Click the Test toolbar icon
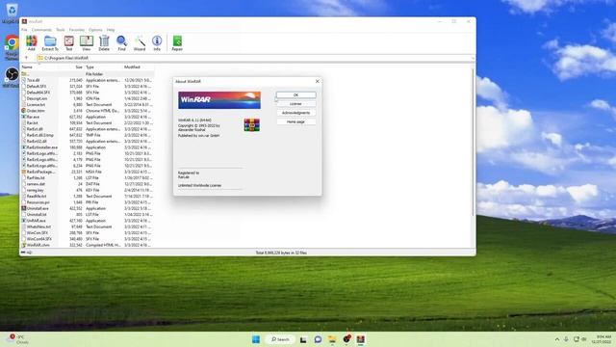This screenshot has width=616, height=347. (68, 42)
